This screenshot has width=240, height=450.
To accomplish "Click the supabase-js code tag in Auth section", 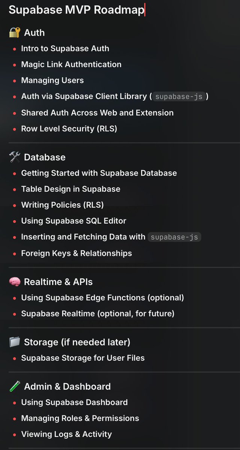I will (179, 96).
